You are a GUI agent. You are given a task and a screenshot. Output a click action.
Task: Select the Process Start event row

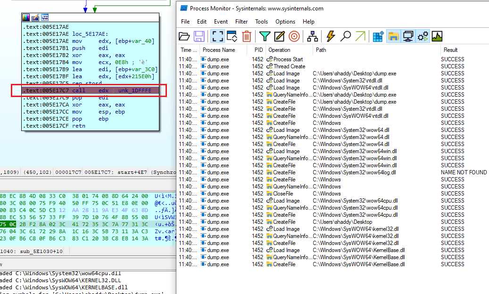tap(332, 59)
